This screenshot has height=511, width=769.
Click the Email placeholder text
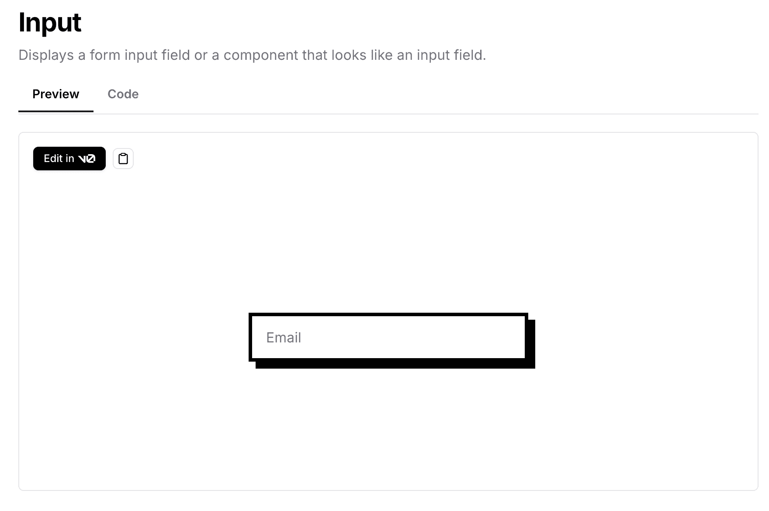tap(284, 338)
